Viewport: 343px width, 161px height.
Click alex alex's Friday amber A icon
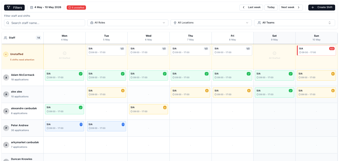249,91
